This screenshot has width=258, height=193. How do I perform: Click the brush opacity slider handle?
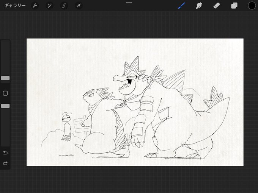[x=5, y=106]
